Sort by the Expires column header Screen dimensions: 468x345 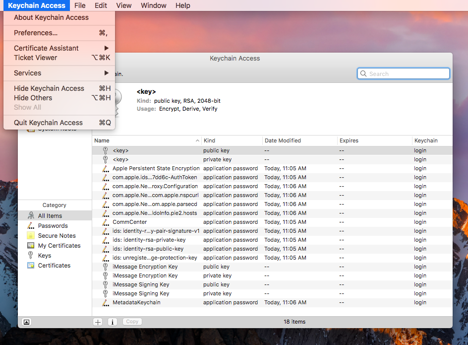click(375, 140)
